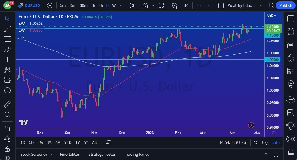Image resolution: width=297 pixels, height=160 pixels.
Task: Toggle magnet mode for drawings
Action: click(7, 128)
